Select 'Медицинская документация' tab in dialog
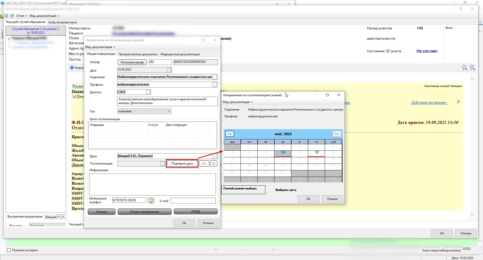 (180, 54)
